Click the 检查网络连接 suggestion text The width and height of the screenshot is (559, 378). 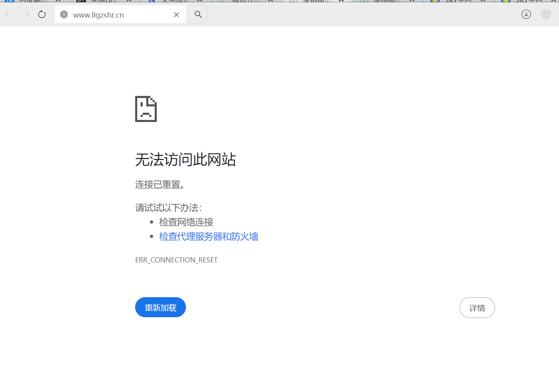coord(186,222)
